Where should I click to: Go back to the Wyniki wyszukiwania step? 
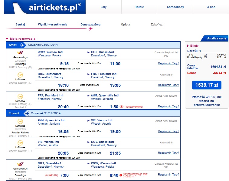[53, 25]
